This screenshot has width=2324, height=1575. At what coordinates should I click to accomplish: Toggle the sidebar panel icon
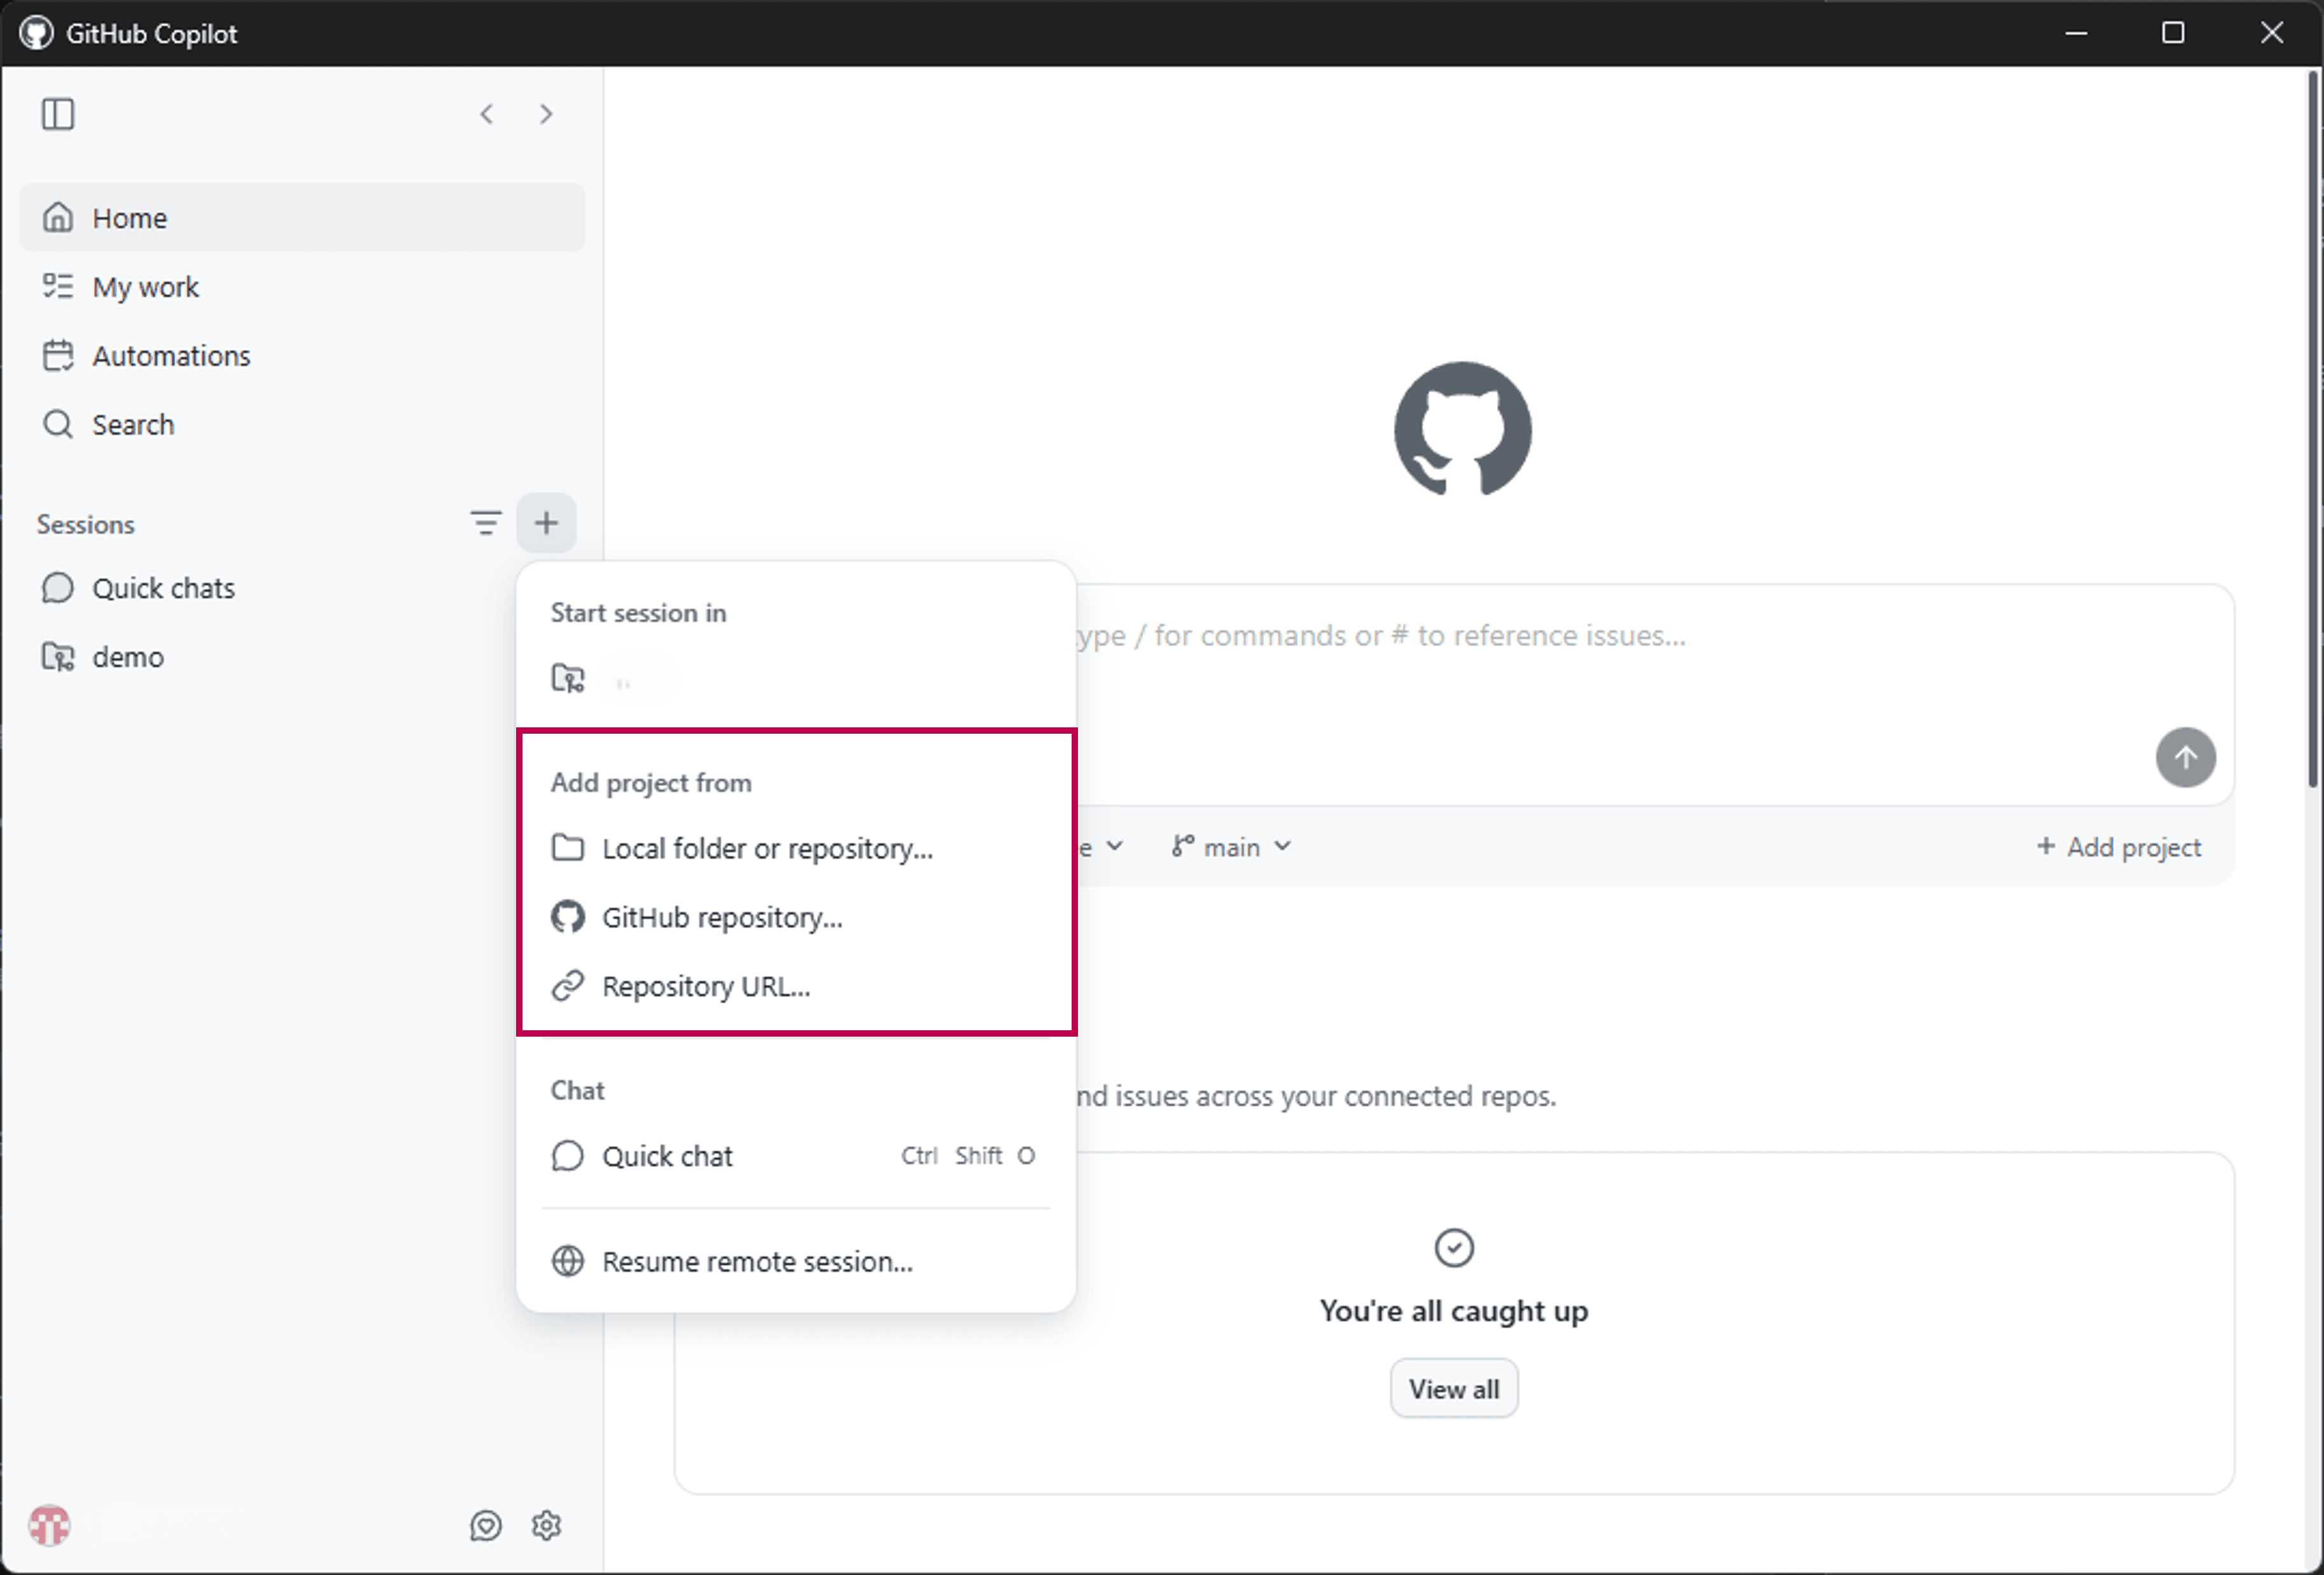(x=58, y=114)
